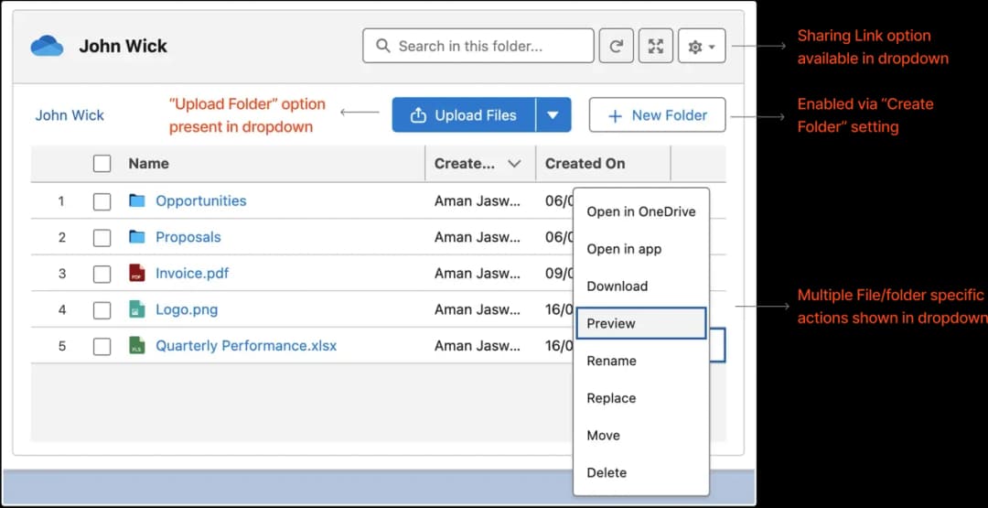Click the Opportunities folder icon

pos(136,200)
